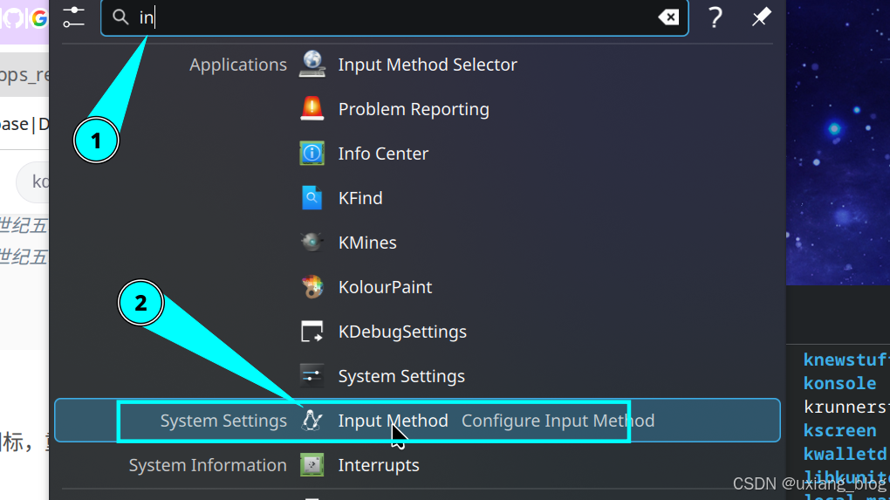Open KolourPaint palette icon
Screen dimensions: 890x500
(312, 287)
